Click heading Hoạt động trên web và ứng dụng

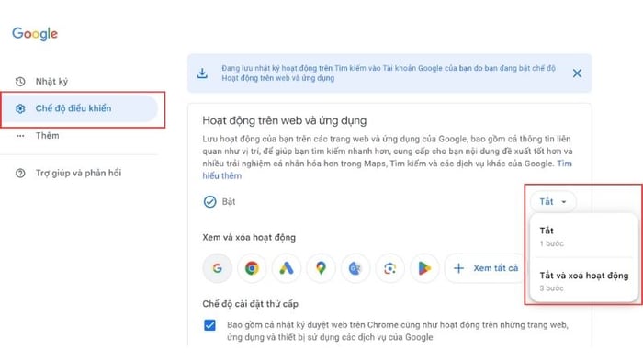click(284, 120)
